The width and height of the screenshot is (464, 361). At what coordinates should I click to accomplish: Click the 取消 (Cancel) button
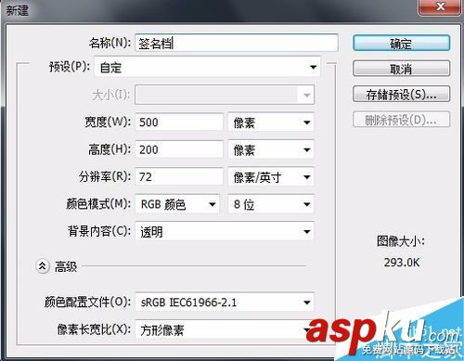point(401,68)
